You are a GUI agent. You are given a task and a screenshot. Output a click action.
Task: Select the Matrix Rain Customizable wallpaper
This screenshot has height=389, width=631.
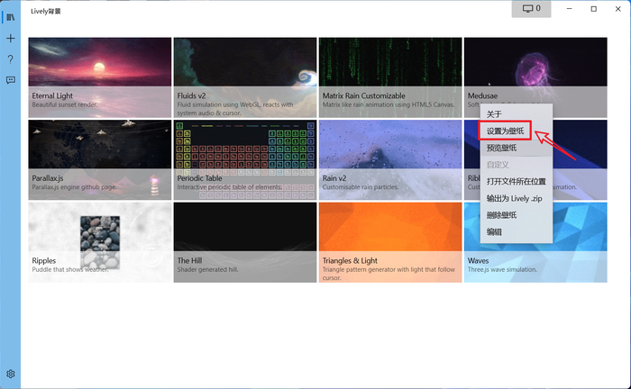pyautogui.click(x=389, y=72)
